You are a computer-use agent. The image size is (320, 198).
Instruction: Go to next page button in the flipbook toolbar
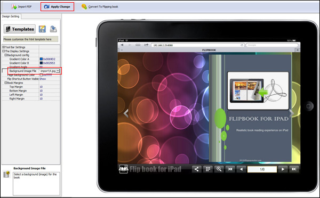coord(283,169)
